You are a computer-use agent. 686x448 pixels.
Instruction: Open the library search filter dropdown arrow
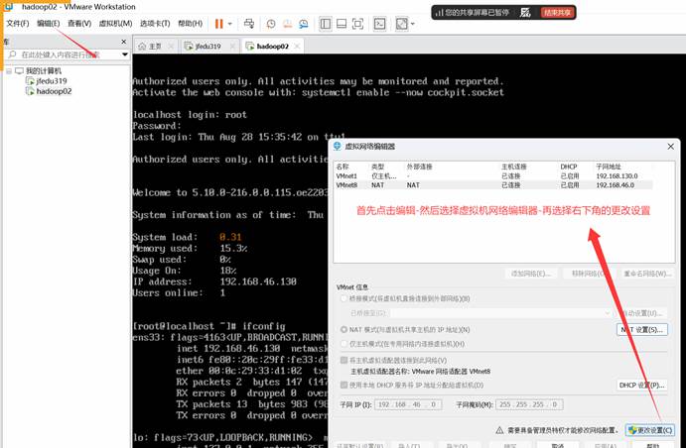[x=125, y=55]
